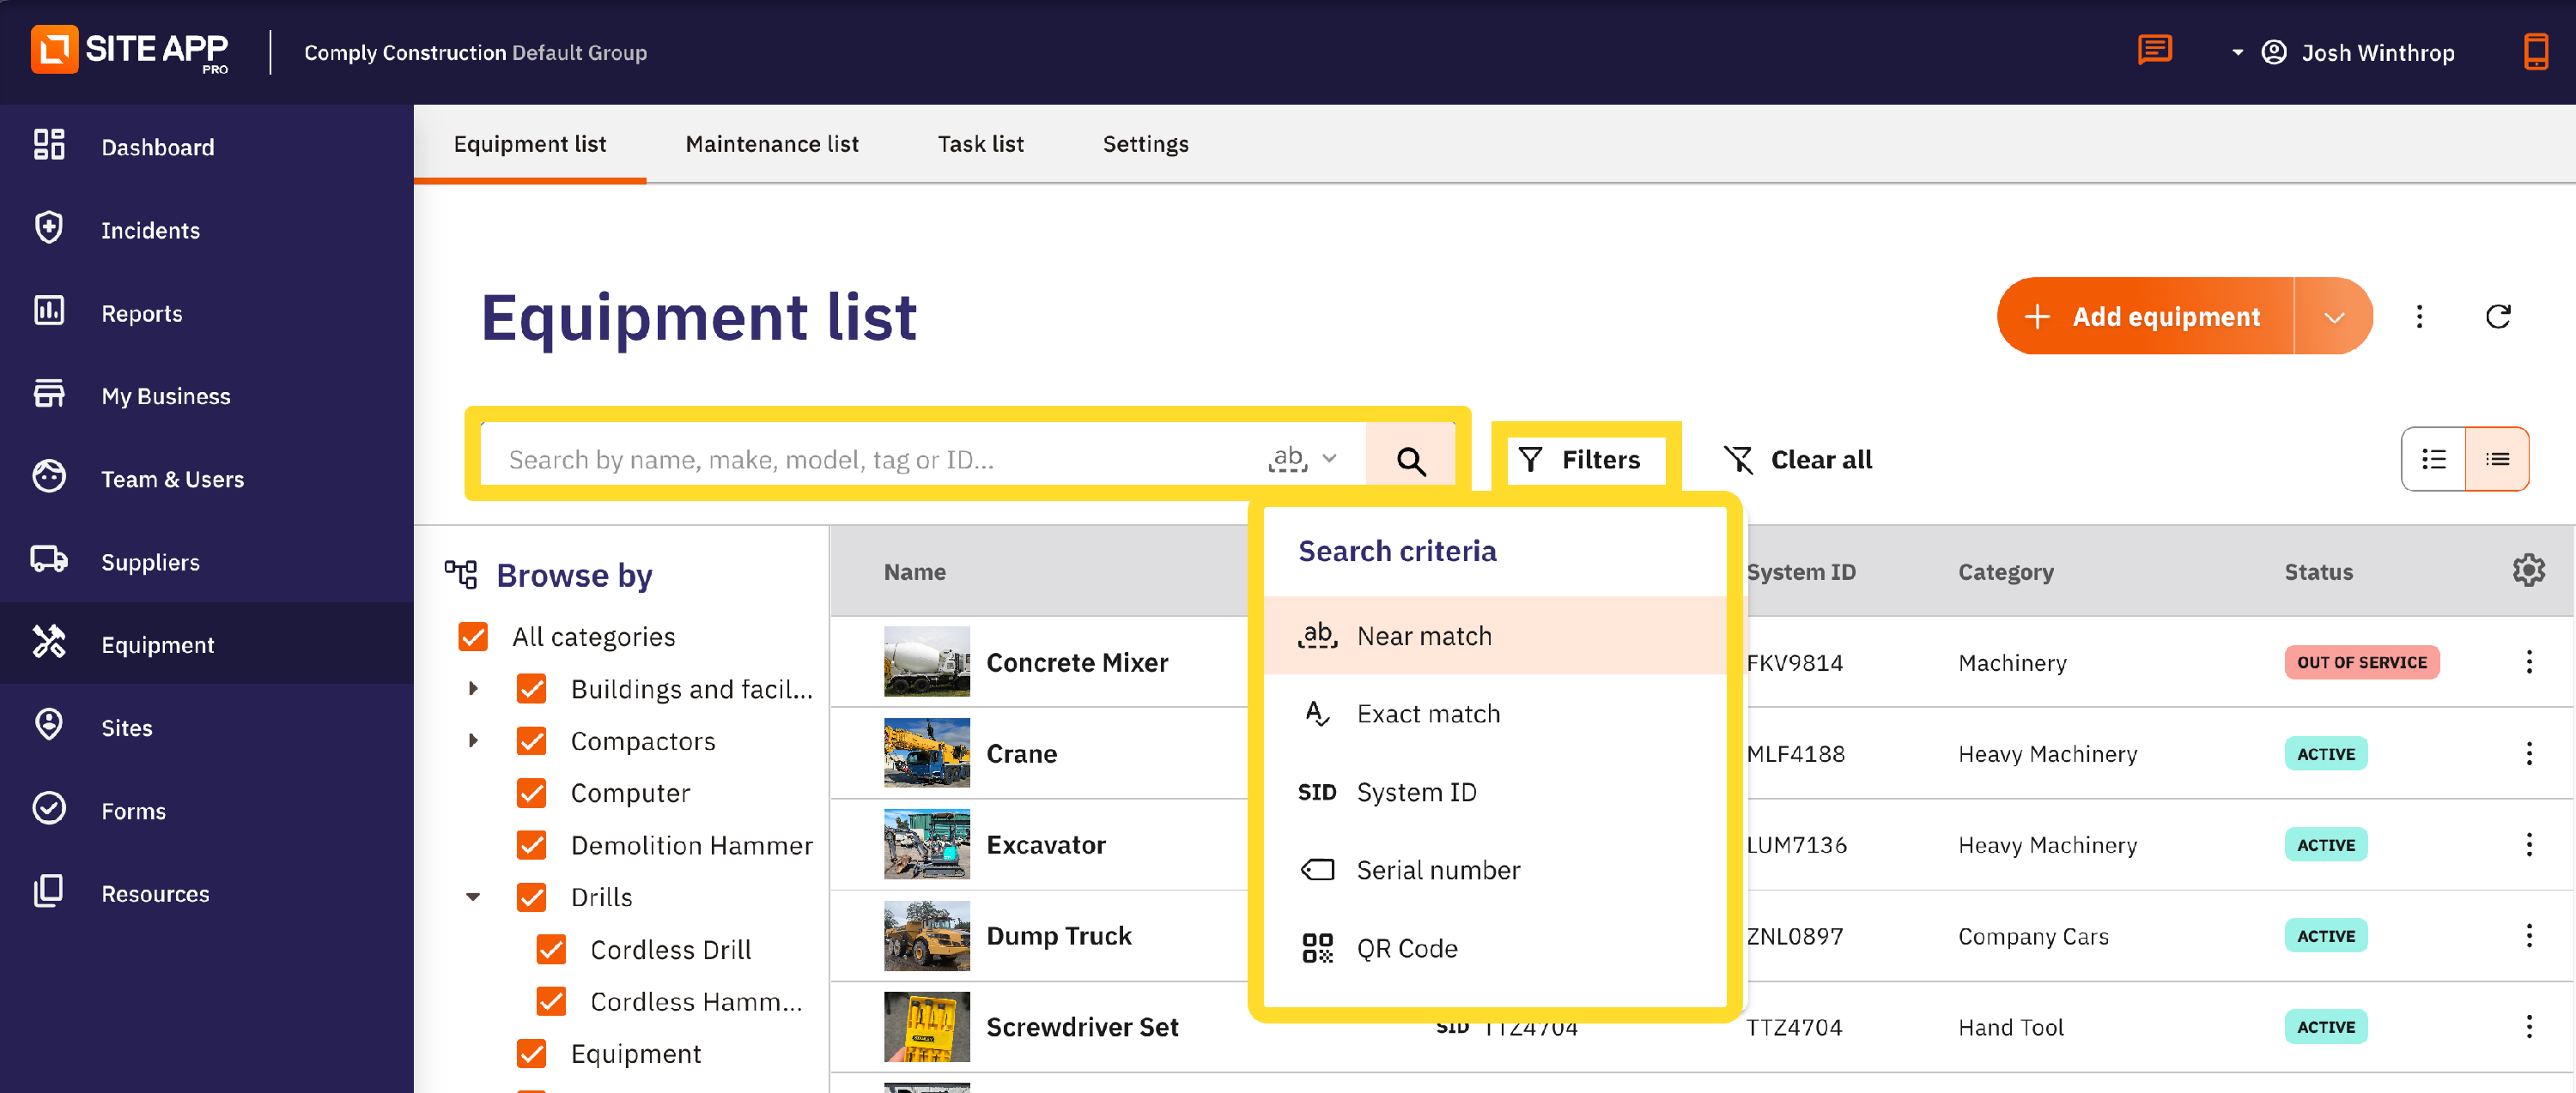
Task: Open row actions for Concrete Mixer
Action: 2529,661
